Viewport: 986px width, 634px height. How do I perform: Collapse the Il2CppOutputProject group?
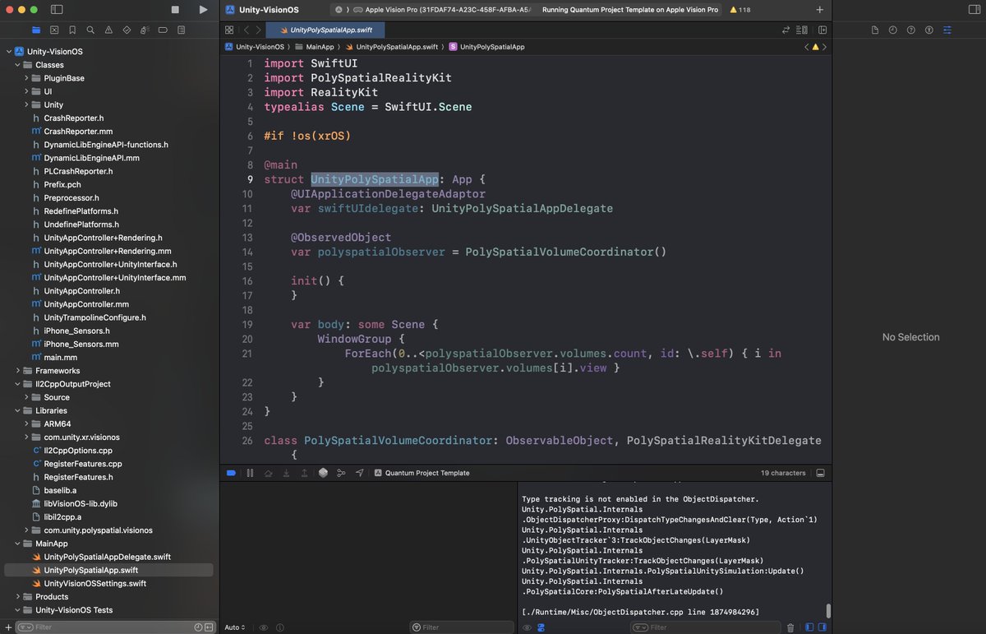coord(17,384)
